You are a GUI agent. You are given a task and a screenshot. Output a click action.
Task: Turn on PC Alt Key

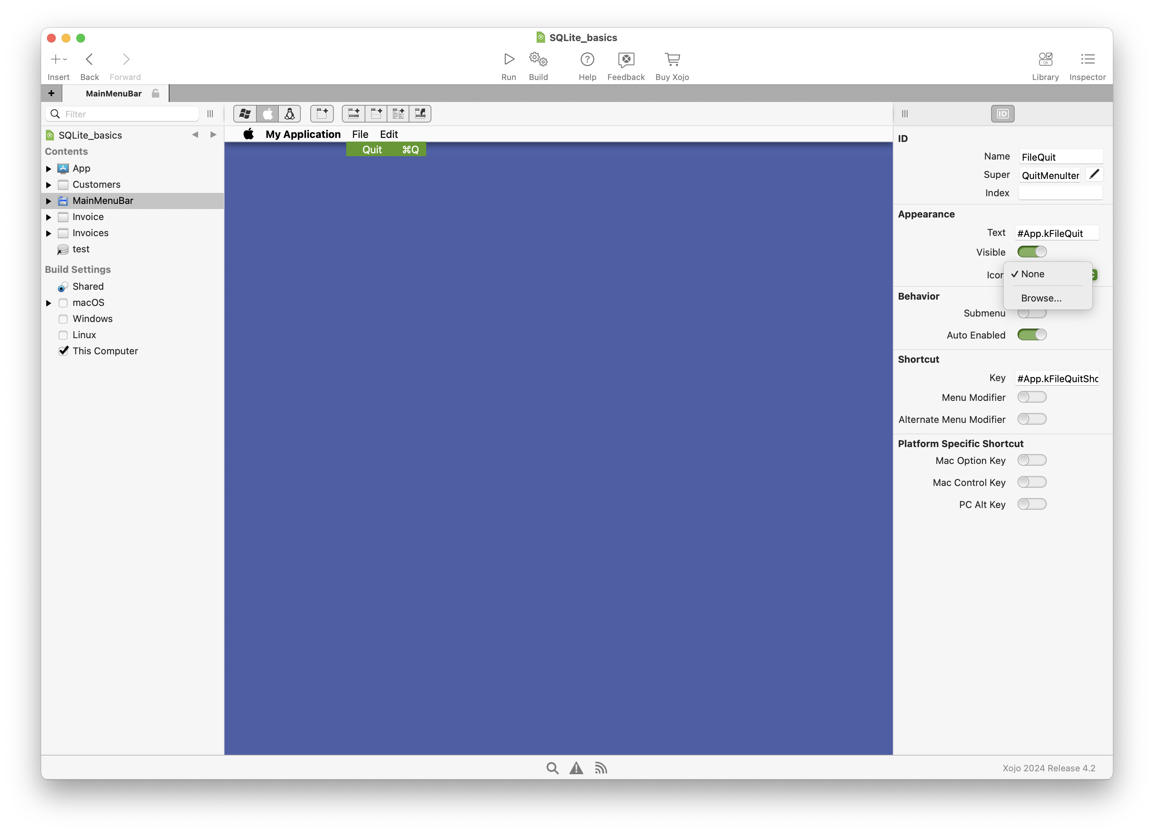coord(1031,504)
